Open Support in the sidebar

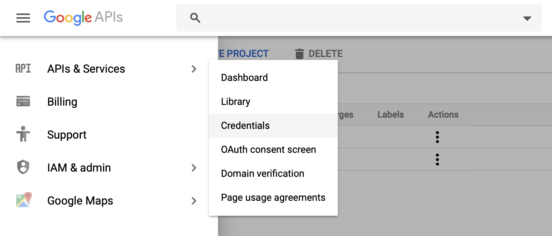tap(67, 135)
